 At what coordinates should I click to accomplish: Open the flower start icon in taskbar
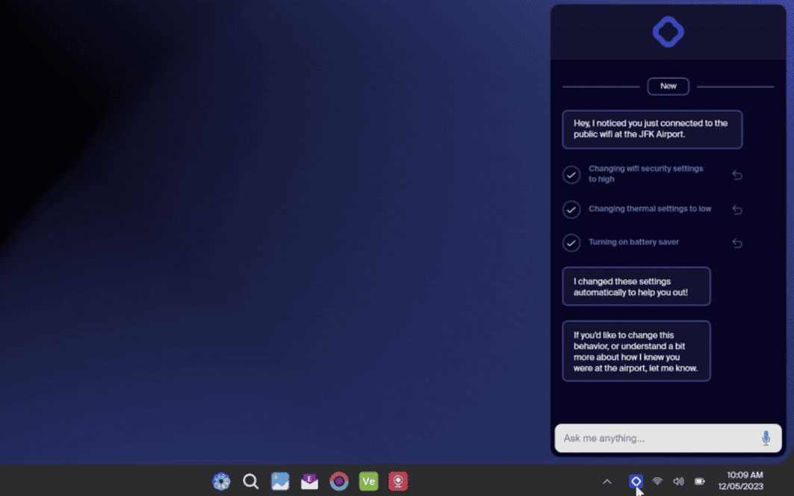point(221,481)
